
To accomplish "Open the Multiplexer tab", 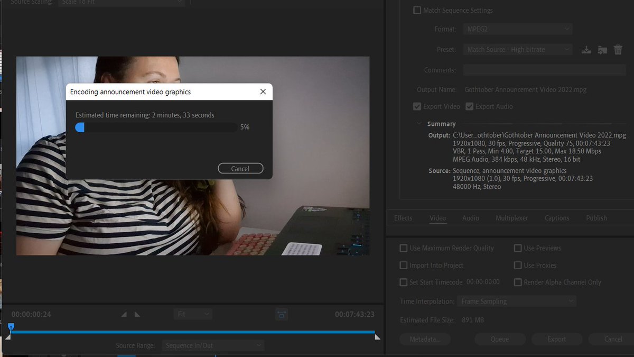I will (x=511, y=218).
